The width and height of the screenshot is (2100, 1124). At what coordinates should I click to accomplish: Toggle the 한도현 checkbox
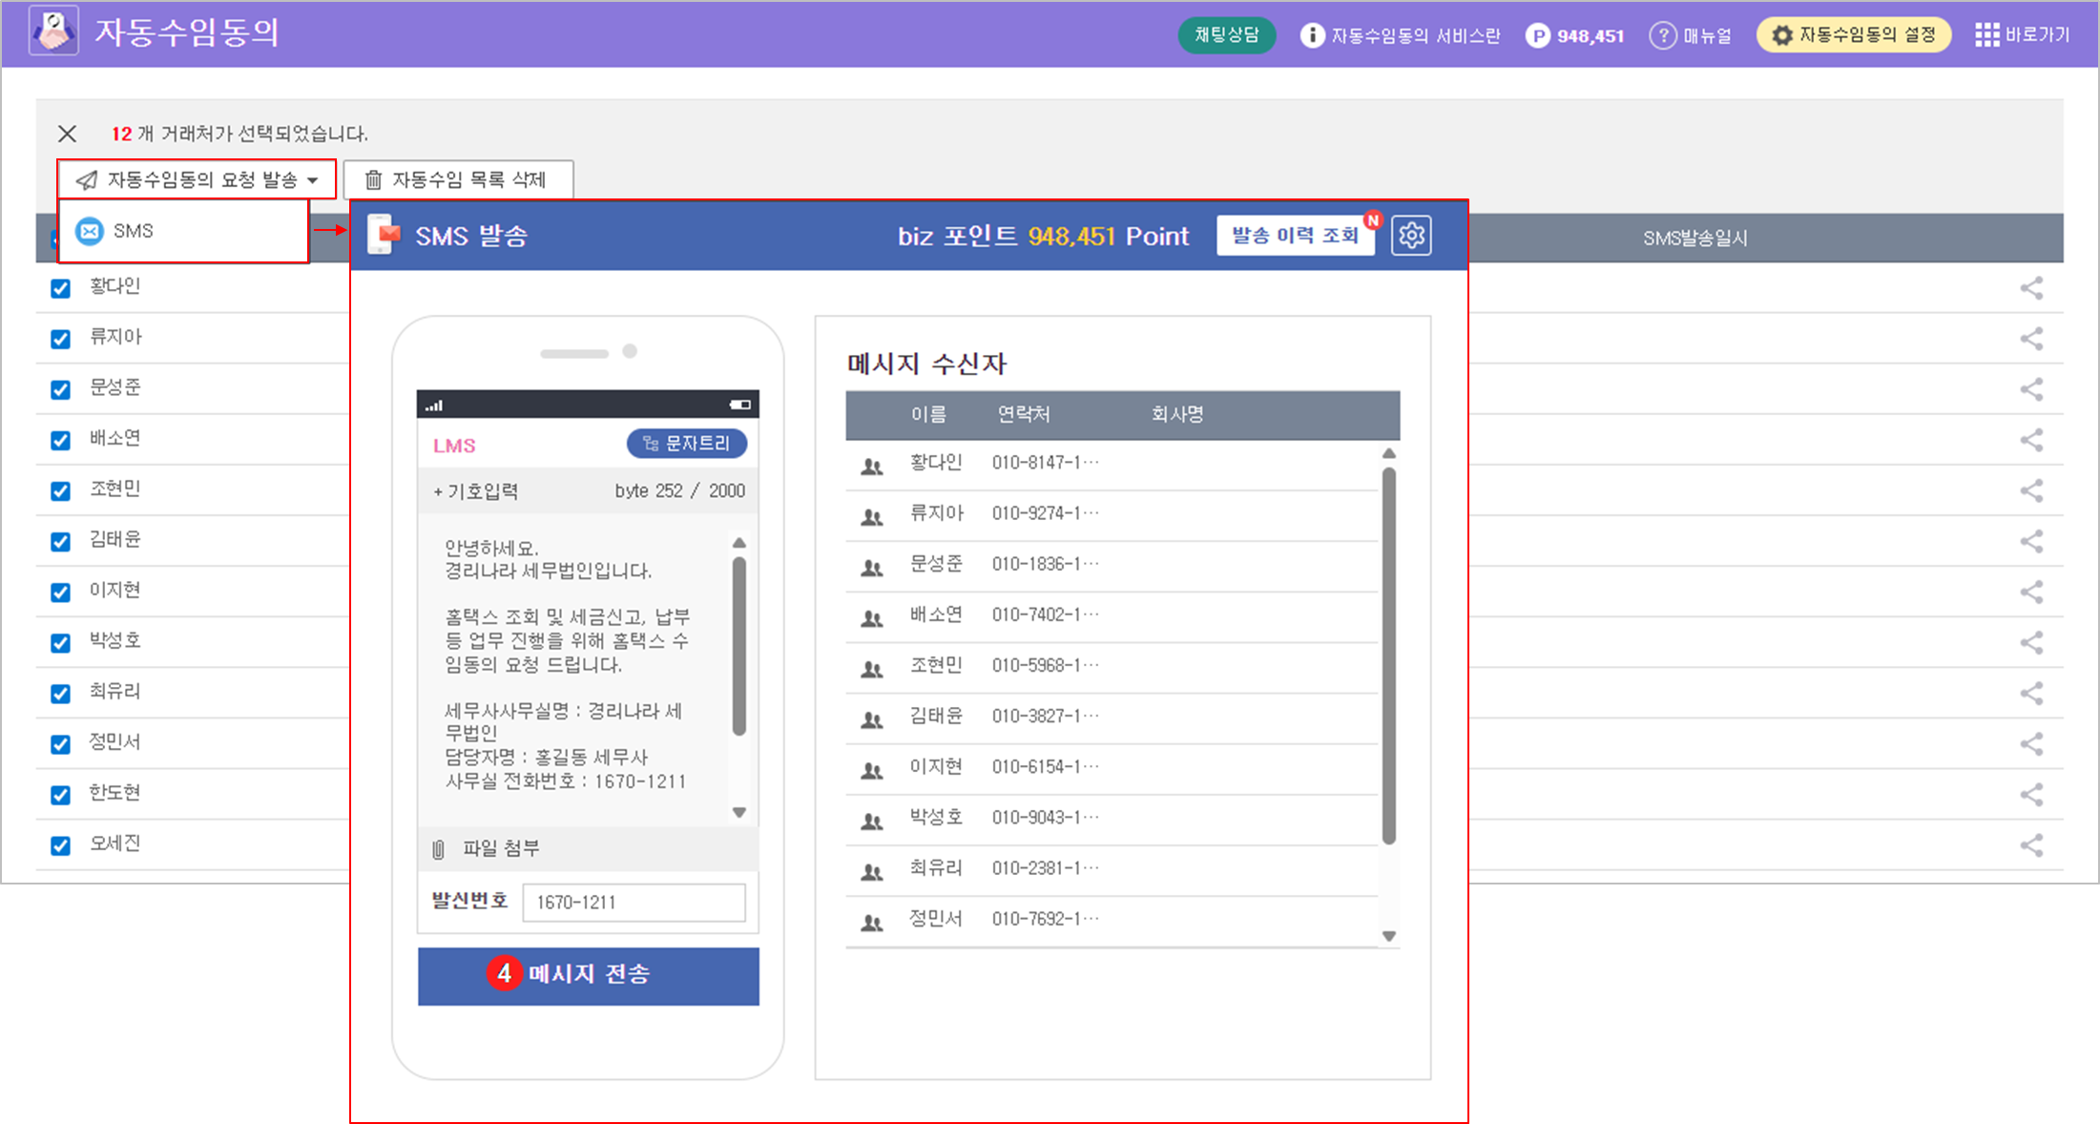pyautogui.click(x=60, y=795)
